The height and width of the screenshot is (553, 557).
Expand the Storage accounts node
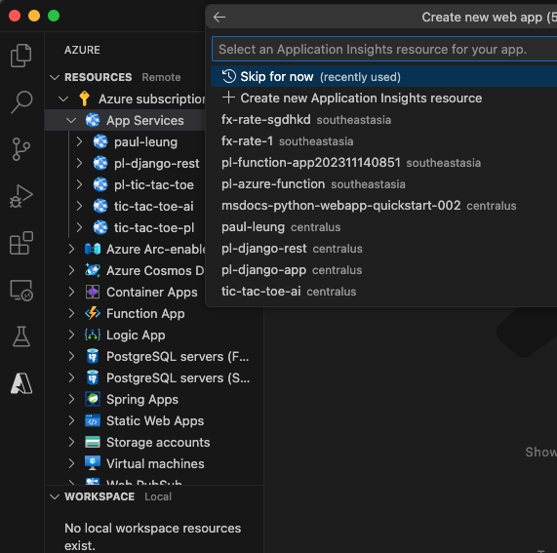coord(72,442)
